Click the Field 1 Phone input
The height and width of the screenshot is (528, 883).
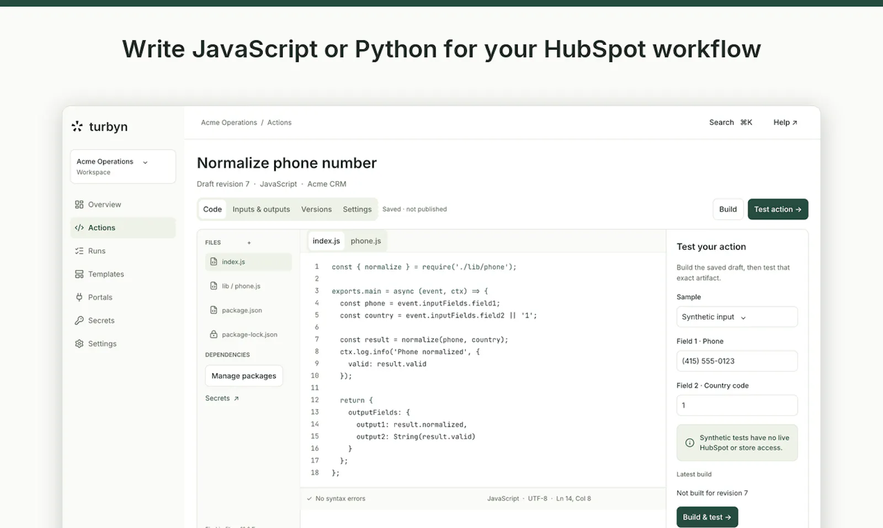click(737, 361)
